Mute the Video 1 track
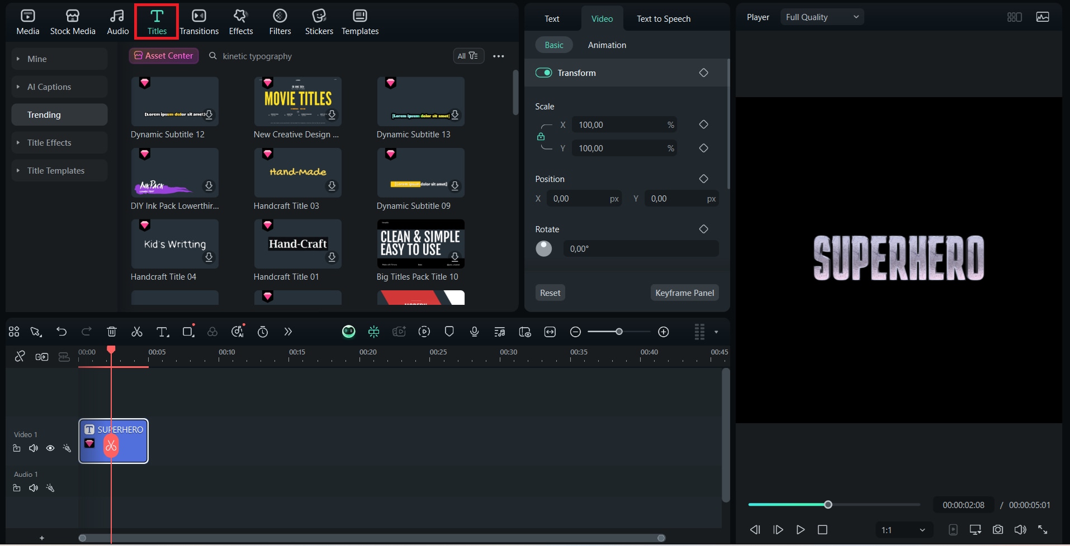Image resolution: width=1070 pixels, height=546 pixels. pos(34,448)
